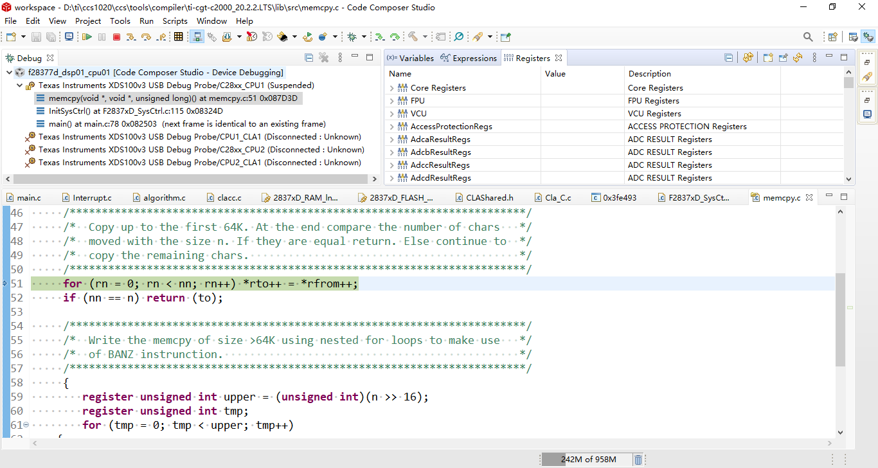Expand the FPU registers node
878x468 pixels.
391,101
